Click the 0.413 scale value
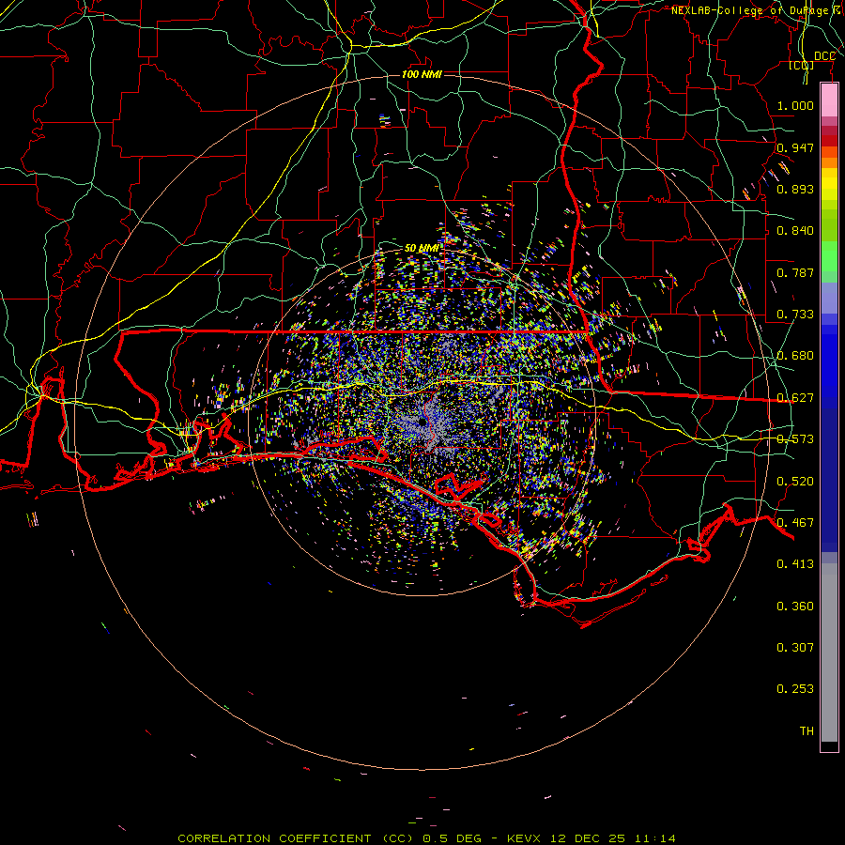Screen dimensions: 845x845 tap(795, 564)
